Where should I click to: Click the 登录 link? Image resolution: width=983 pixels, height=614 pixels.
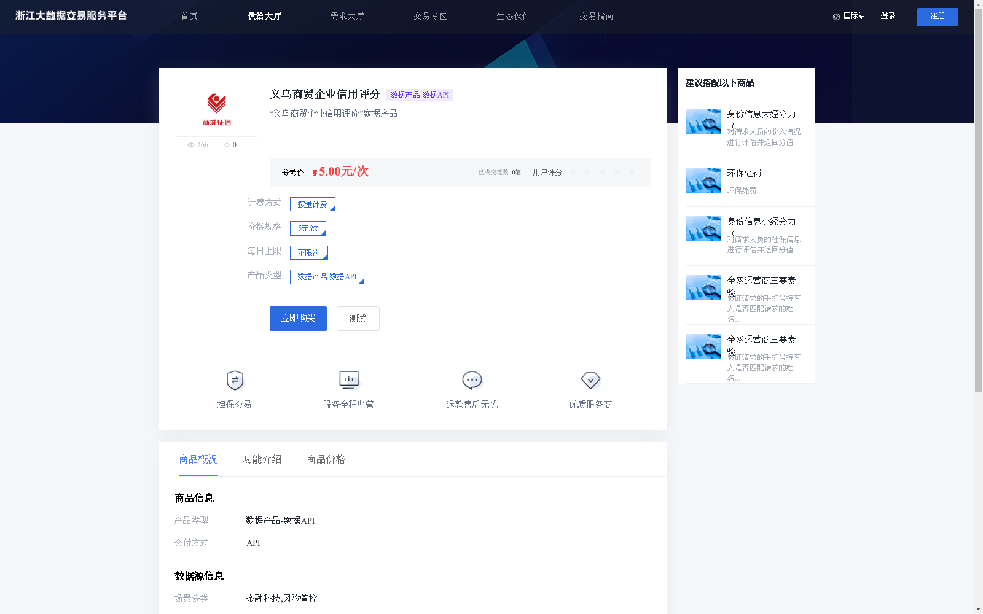(888, 17)
